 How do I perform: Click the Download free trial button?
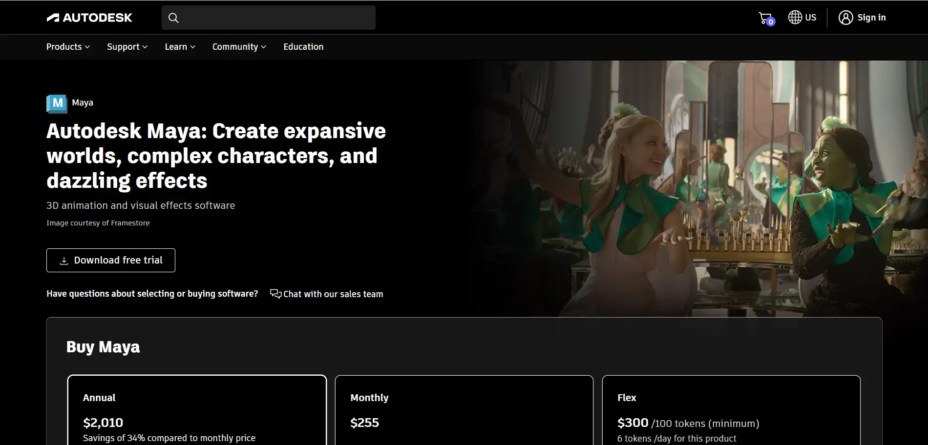click(111, 260)
